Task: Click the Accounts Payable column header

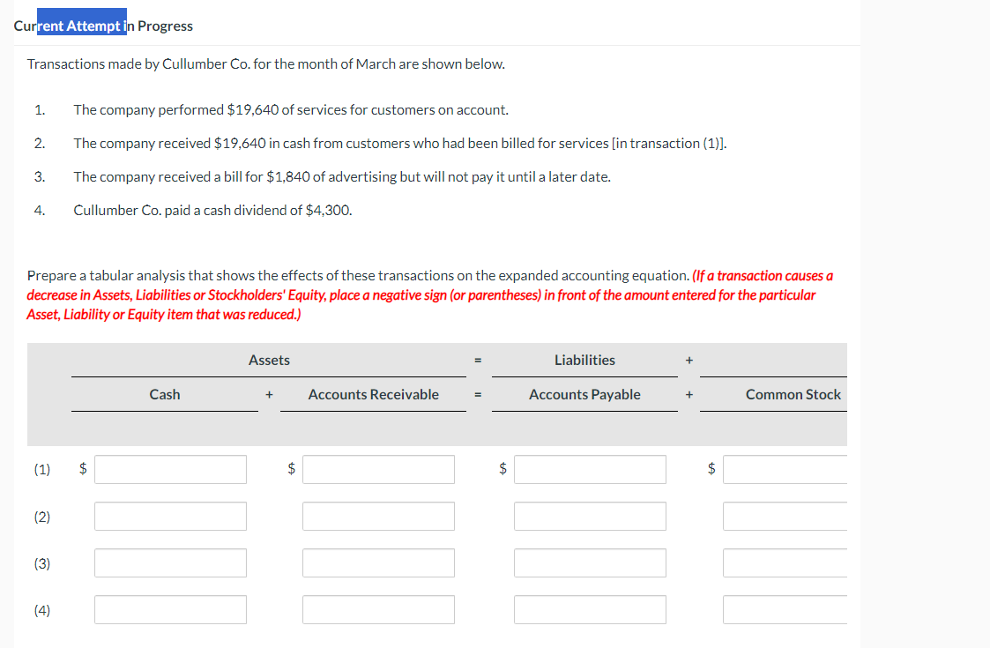Action: coord(584,394)
